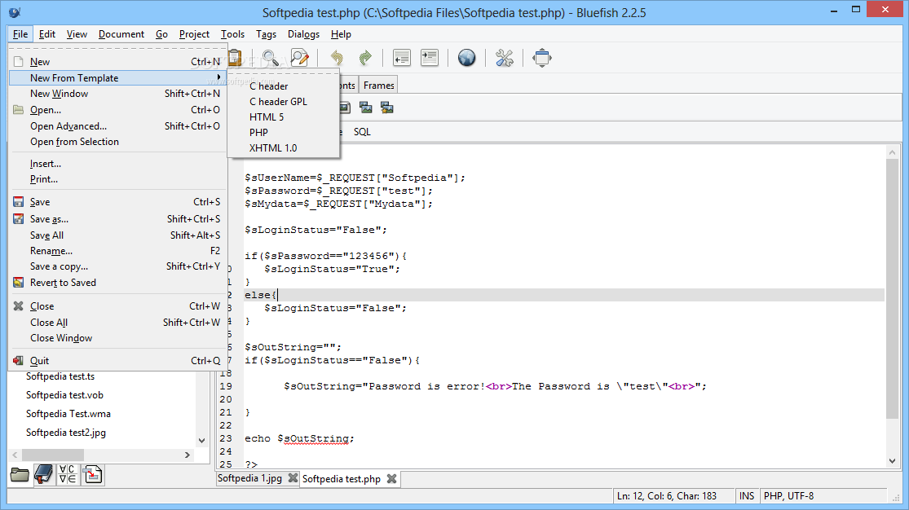The width and height of the screenshot is (909, 510).
Task: Select file Softpedia test.vob
Action: 65,394
